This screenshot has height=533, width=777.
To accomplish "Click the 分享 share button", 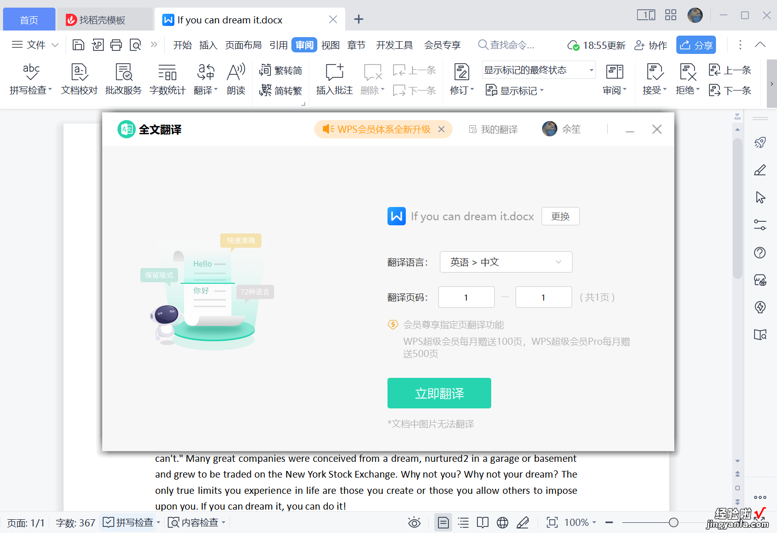I will pos(696,45).
